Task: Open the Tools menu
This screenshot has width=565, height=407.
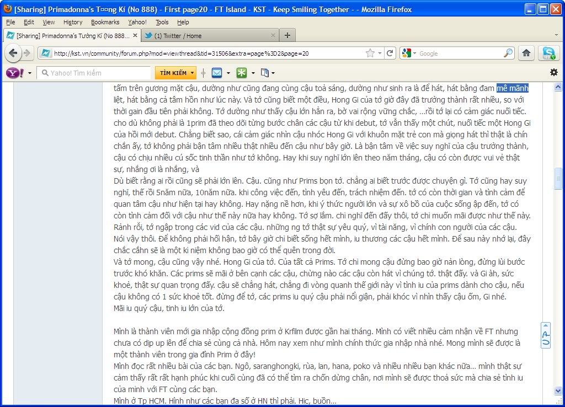Action: (162, 22)
